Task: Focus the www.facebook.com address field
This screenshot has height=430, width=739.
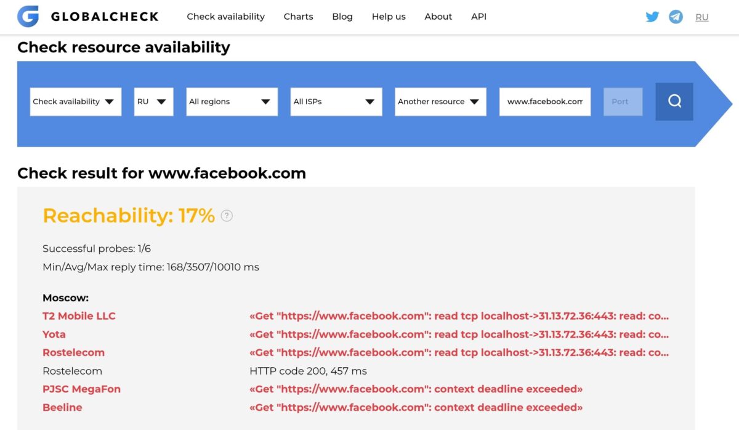Action: 544,102
